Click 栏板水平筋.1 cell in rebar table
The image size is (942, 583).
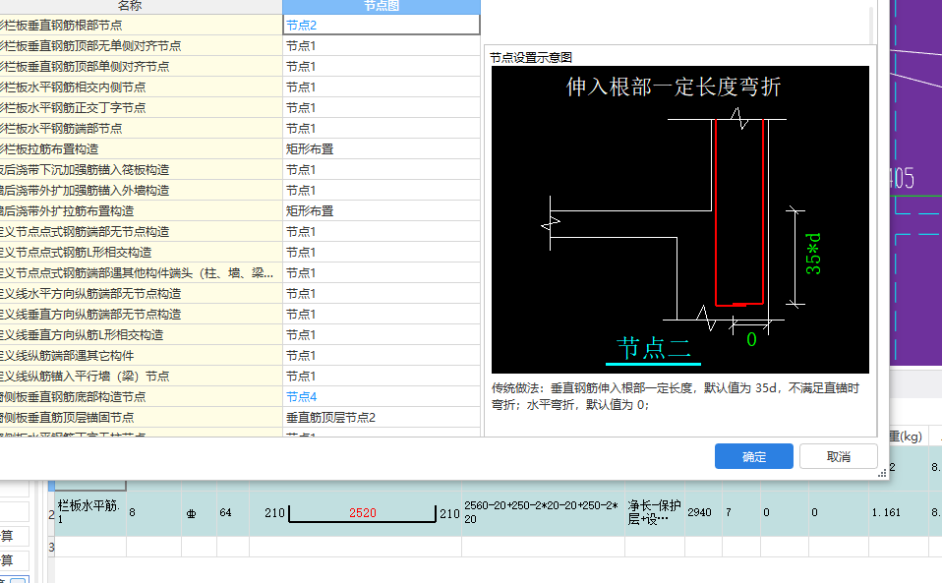click(x=90, y=513)
